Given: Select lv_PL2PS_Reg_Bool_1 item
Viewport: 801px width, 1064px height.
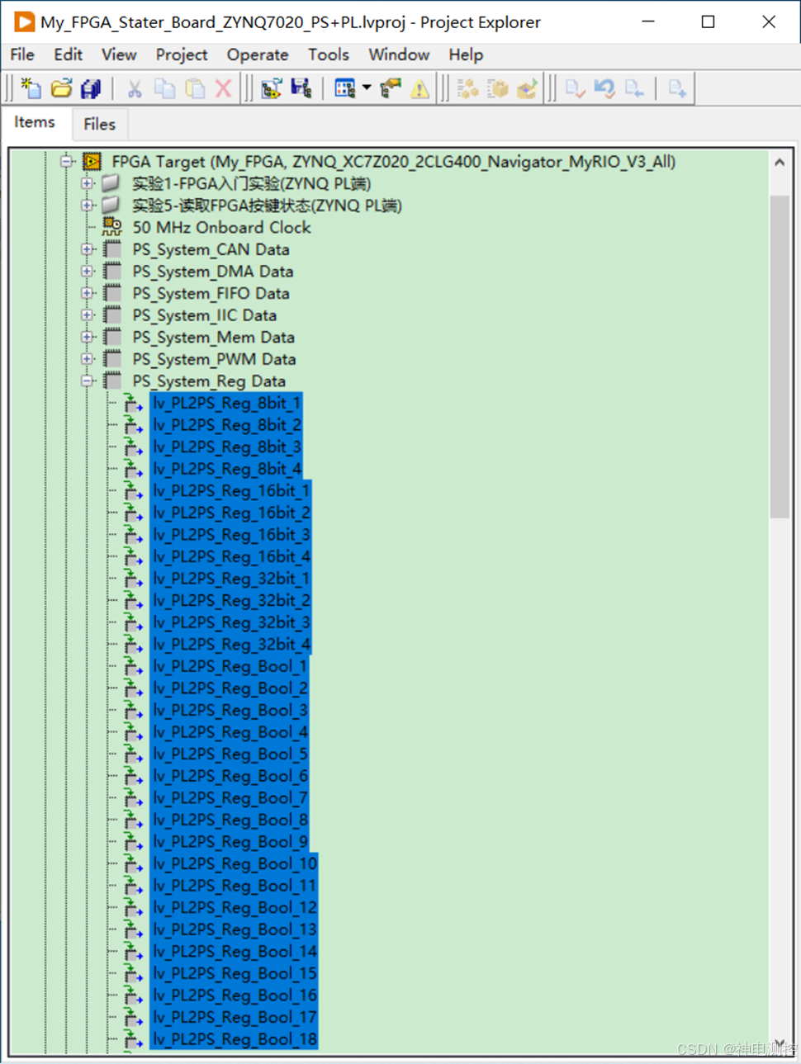Looking at the screenshot, I should click(230, 666).
